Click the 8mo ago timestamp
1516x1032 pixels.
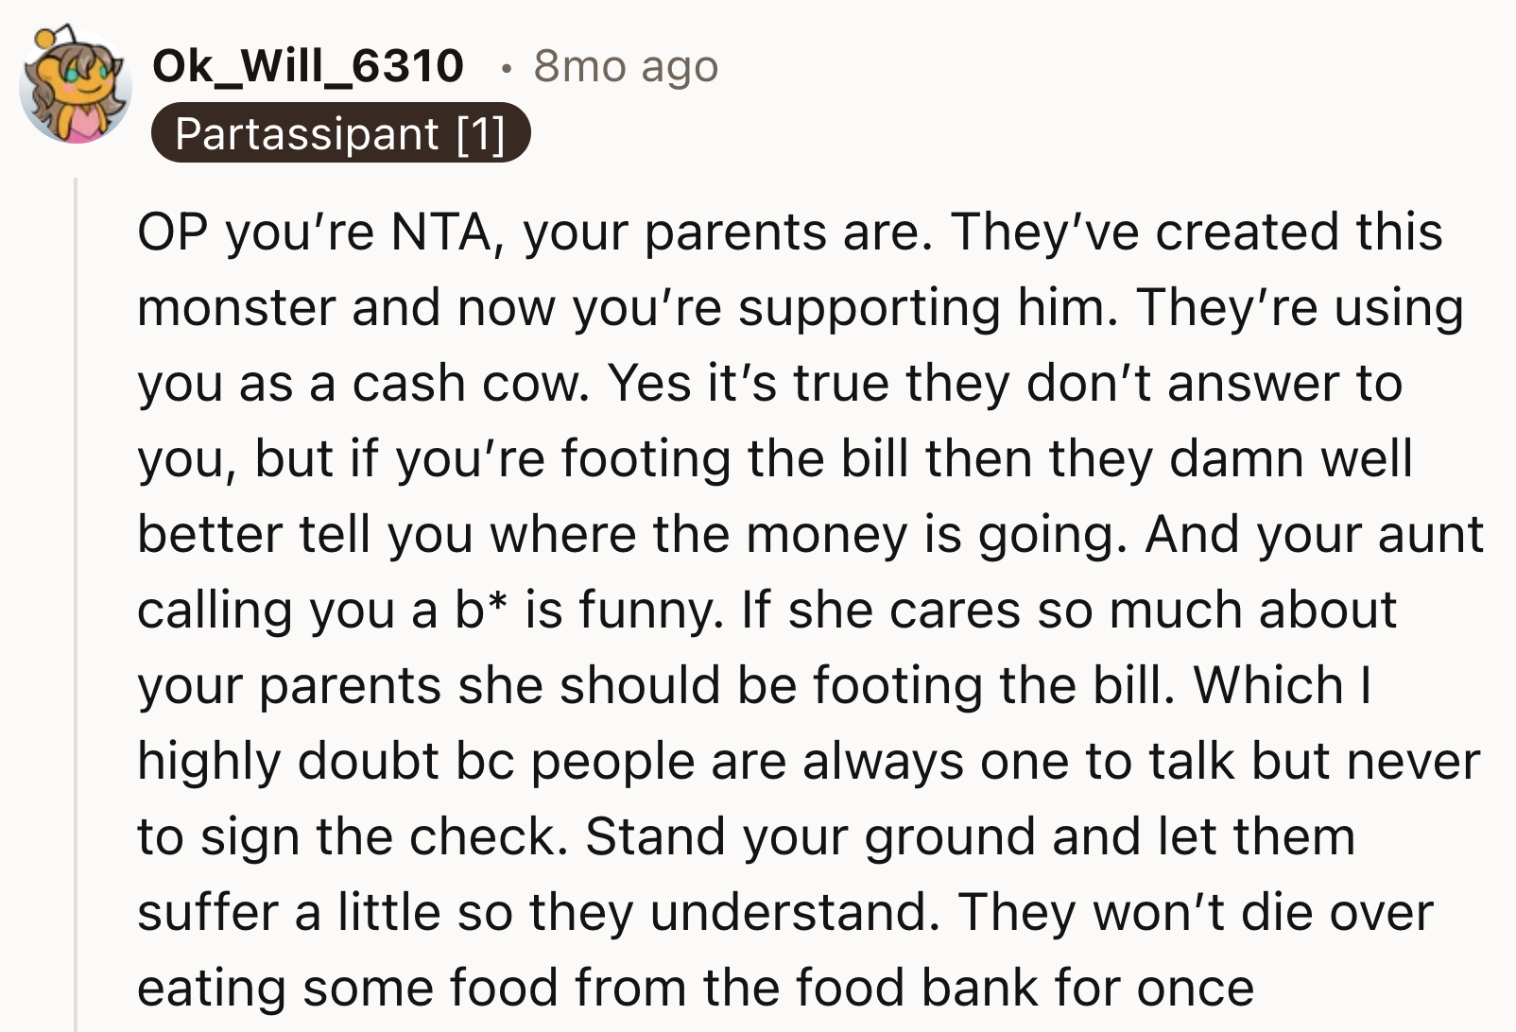[627, 68]
